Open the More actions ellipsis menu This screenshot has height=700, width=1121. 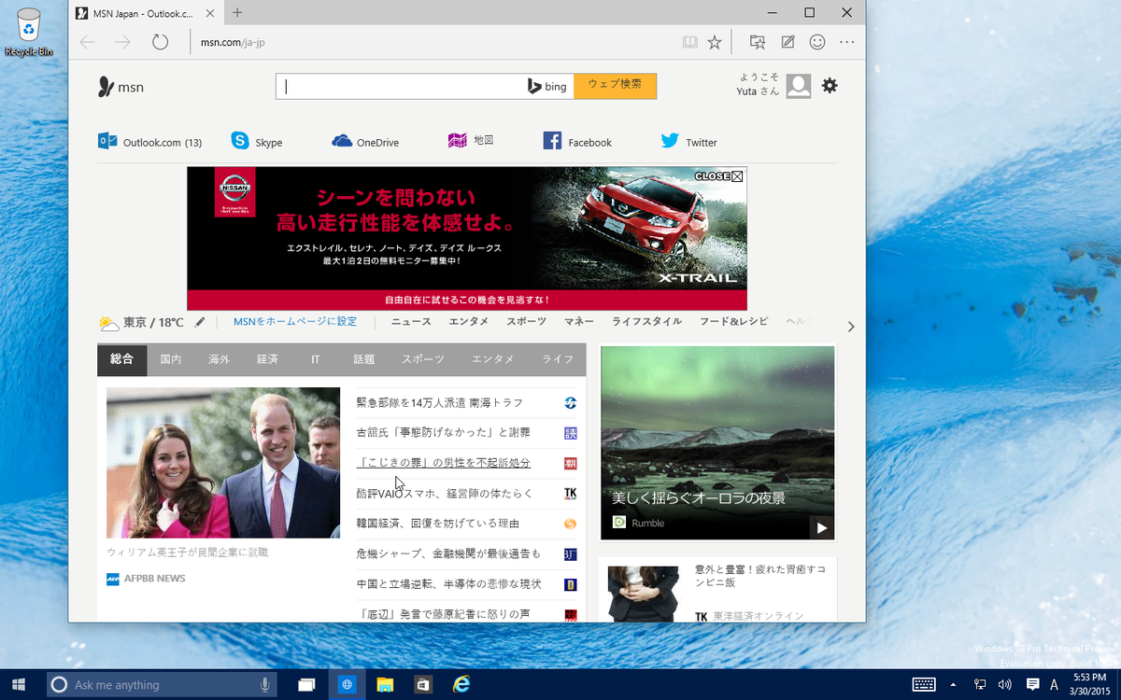pos(847,42)
